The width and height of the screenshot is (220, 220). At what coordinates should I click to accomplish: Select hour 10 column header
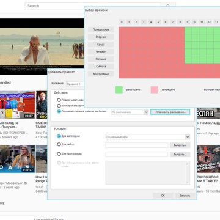tap(195, 22)
